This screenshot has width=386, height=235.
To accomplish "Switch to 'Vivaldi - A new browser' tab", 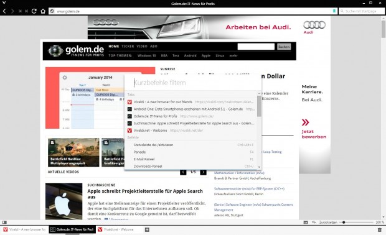I will (x=25, y=229).
